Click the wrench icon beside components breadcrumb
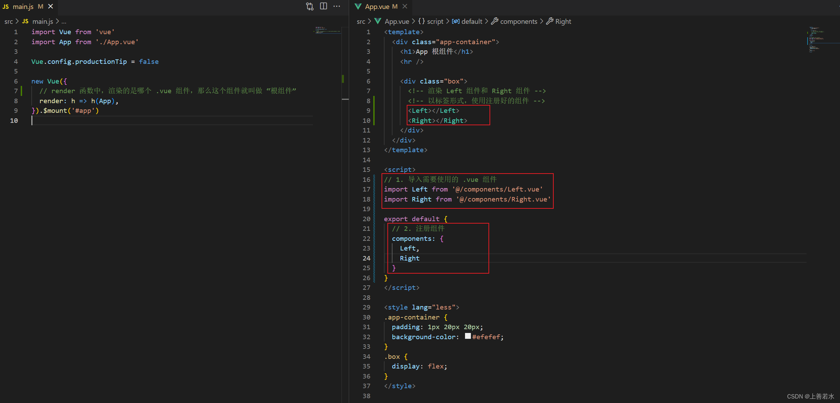Screen dimensions: 840x403 pyautogui.click(x=494, y=21)
